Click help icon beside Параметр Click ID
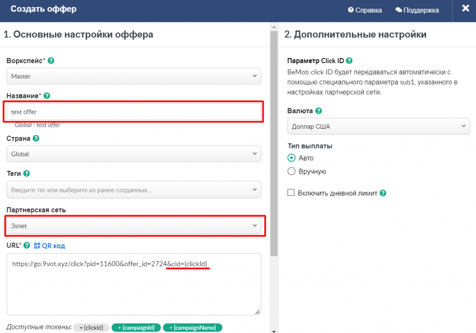The image size is (476, 333). pyautogui.click(x=349, y=61)
